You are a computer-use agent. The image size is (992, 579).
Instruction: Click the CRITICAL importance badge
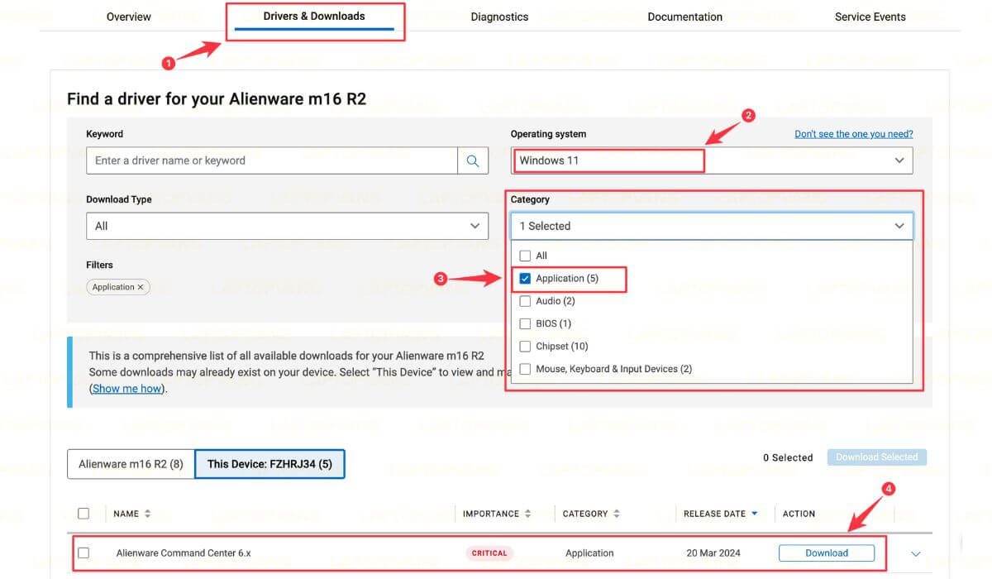489,553
